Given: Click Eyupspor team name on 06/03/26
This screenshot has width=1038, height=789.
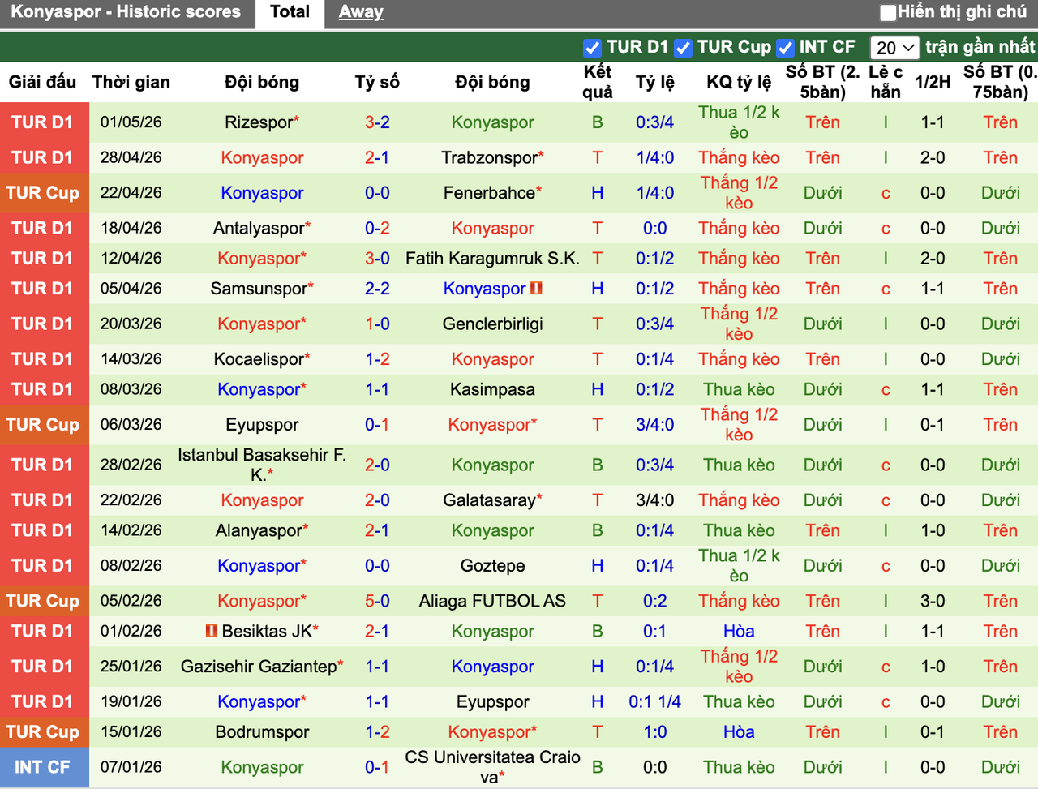Looking at the screenshot, I should (262, 425).
